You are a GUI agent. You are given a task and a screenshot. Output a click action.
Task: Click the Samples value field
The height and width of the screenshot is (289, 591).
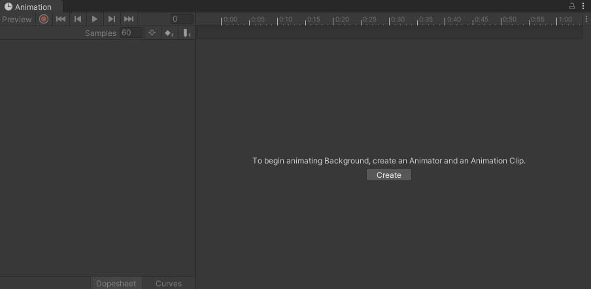(x=131, y=33)
